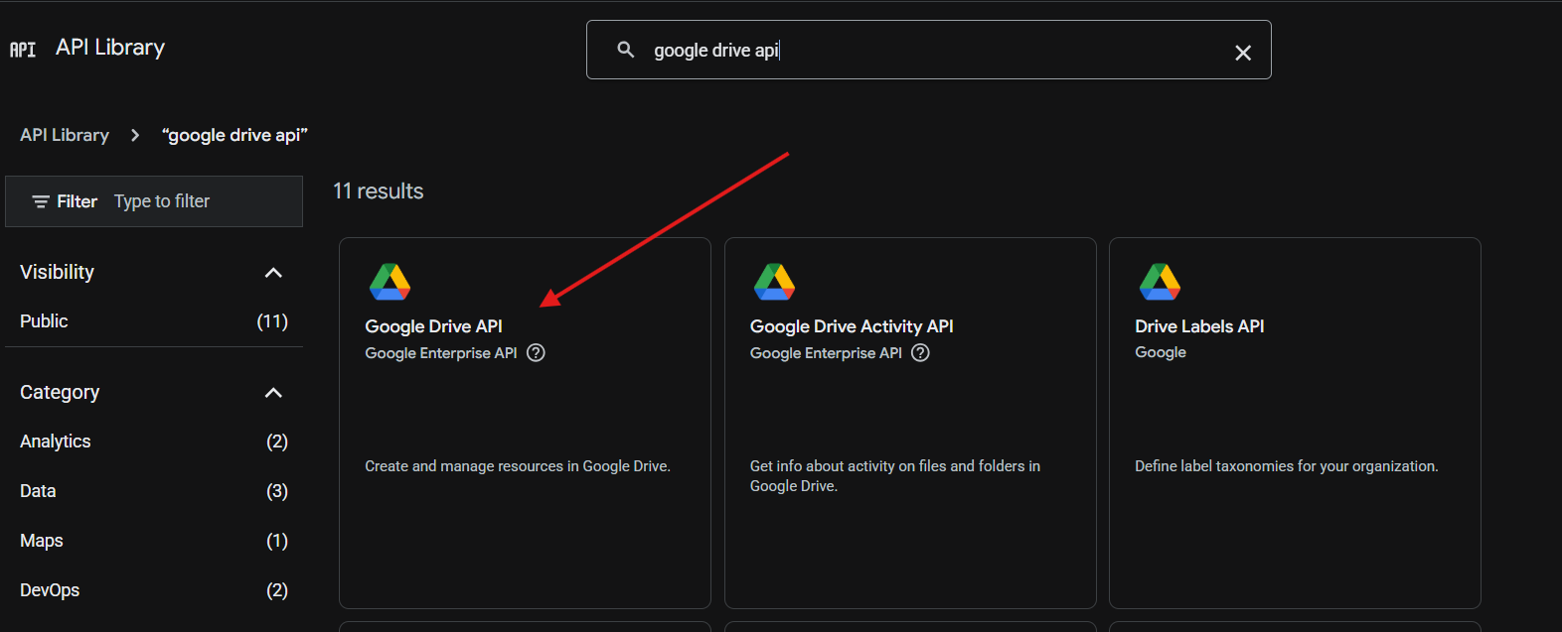The width and height of the screenshot is (1562, 632).
Task: Open the Drive Labels API title
Action: 1199,326
